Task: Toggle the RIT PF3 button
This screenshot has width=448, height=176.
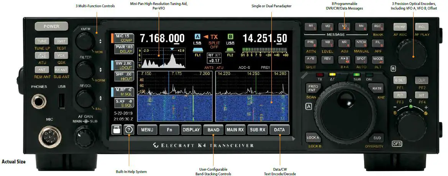Action: coord(400,95)
